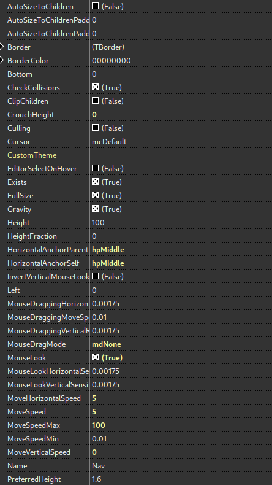This screenshot has width=272, height=485.
Task: Select the CustomTheme property row
Action: pos(136,155)
